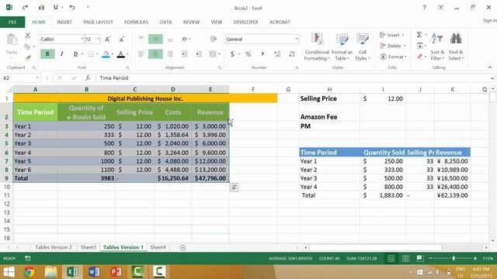Viewport: 497px width, 279px height.
Task: Click the Fill down icon
Action: point(419,46)
